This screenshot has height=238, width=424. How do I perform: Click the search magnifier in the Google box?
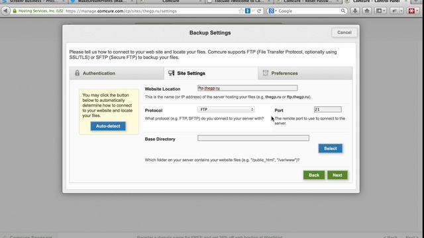[343, 11]
